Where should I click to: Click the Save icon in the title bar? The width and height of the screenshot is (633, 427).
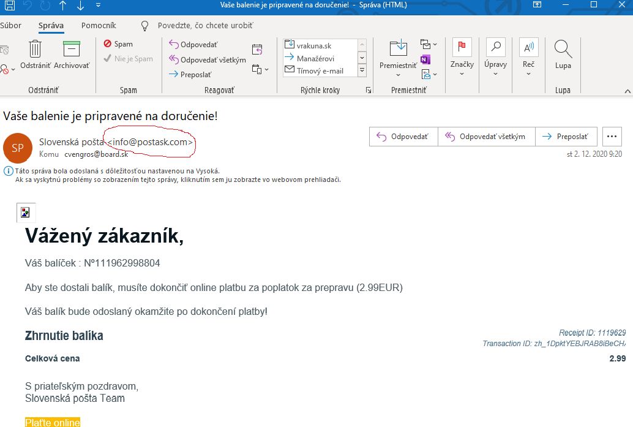pyautogui.click(x=10, y=5)
